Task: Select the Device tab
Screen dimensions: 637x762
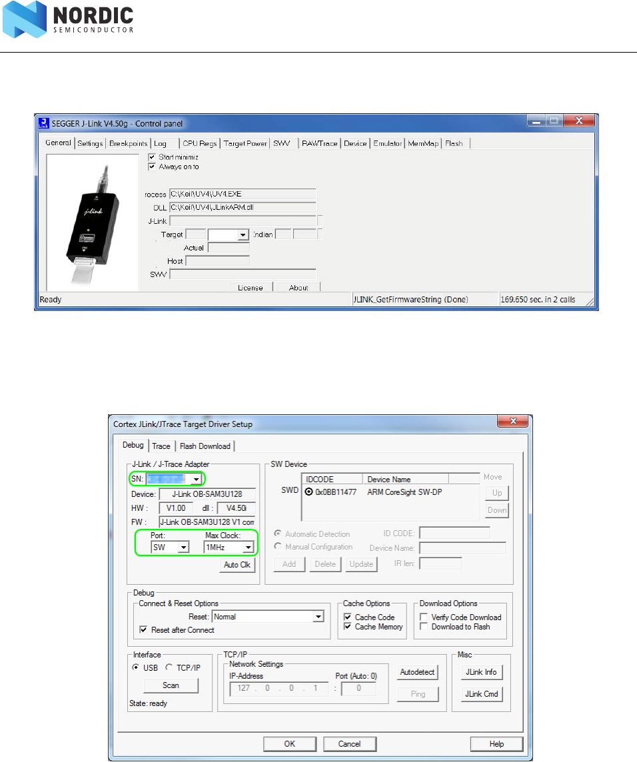Action: coord(355,143)
